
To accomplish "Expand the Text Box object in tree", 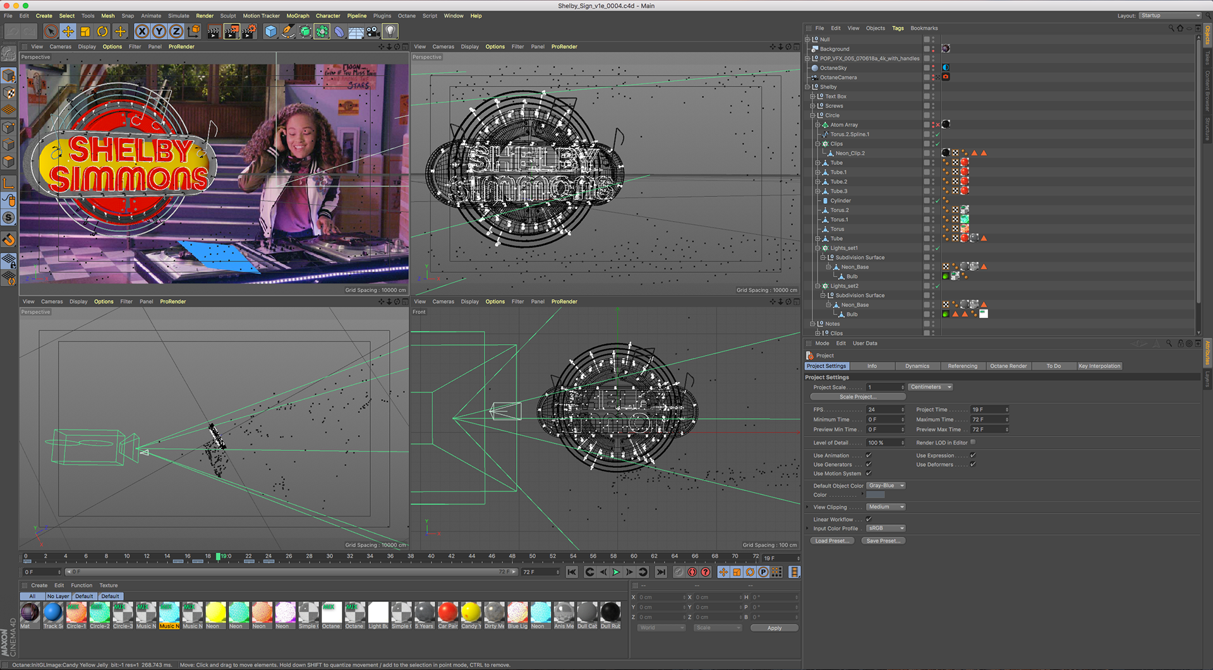I will click(x=812, y=97).
